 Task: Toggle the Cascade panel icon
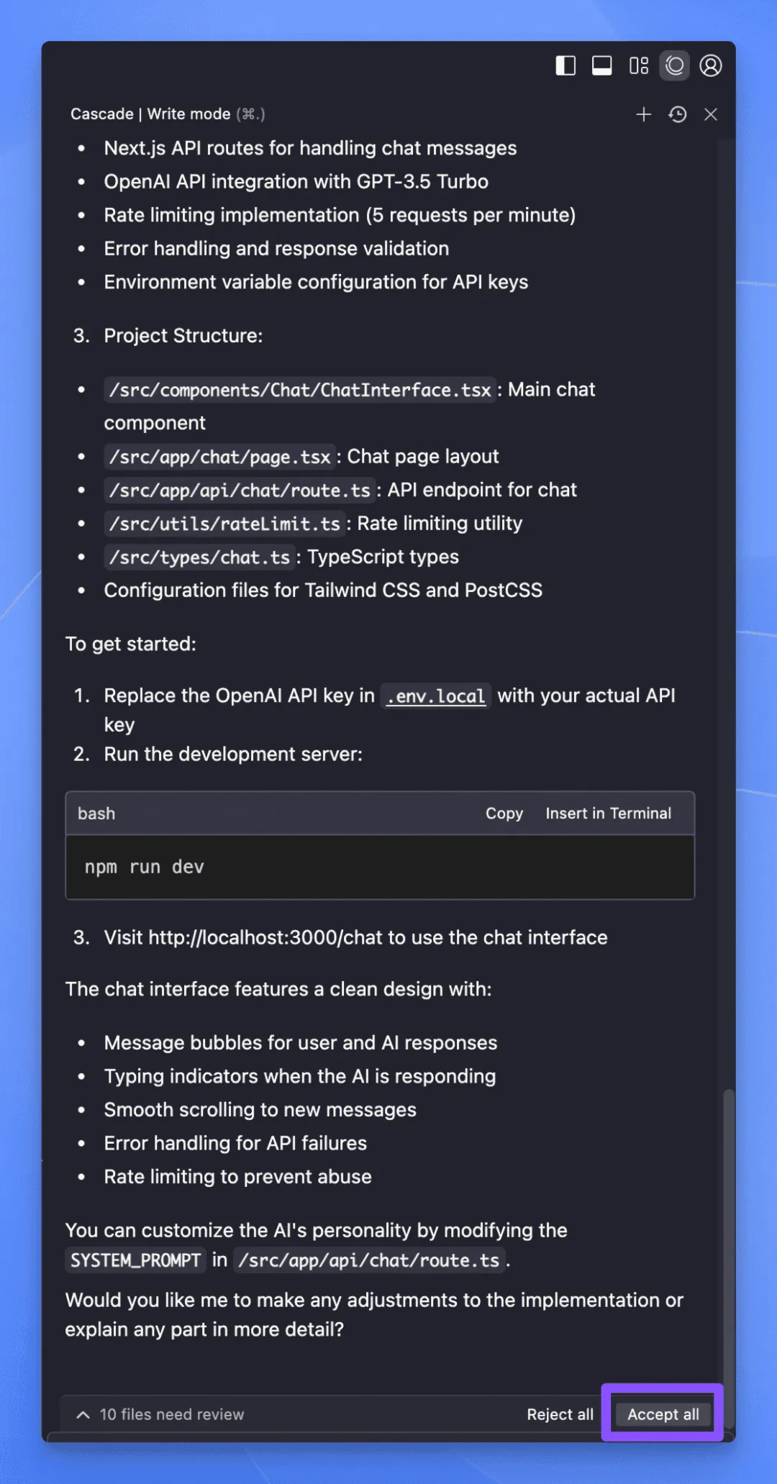tap(674, 66)
